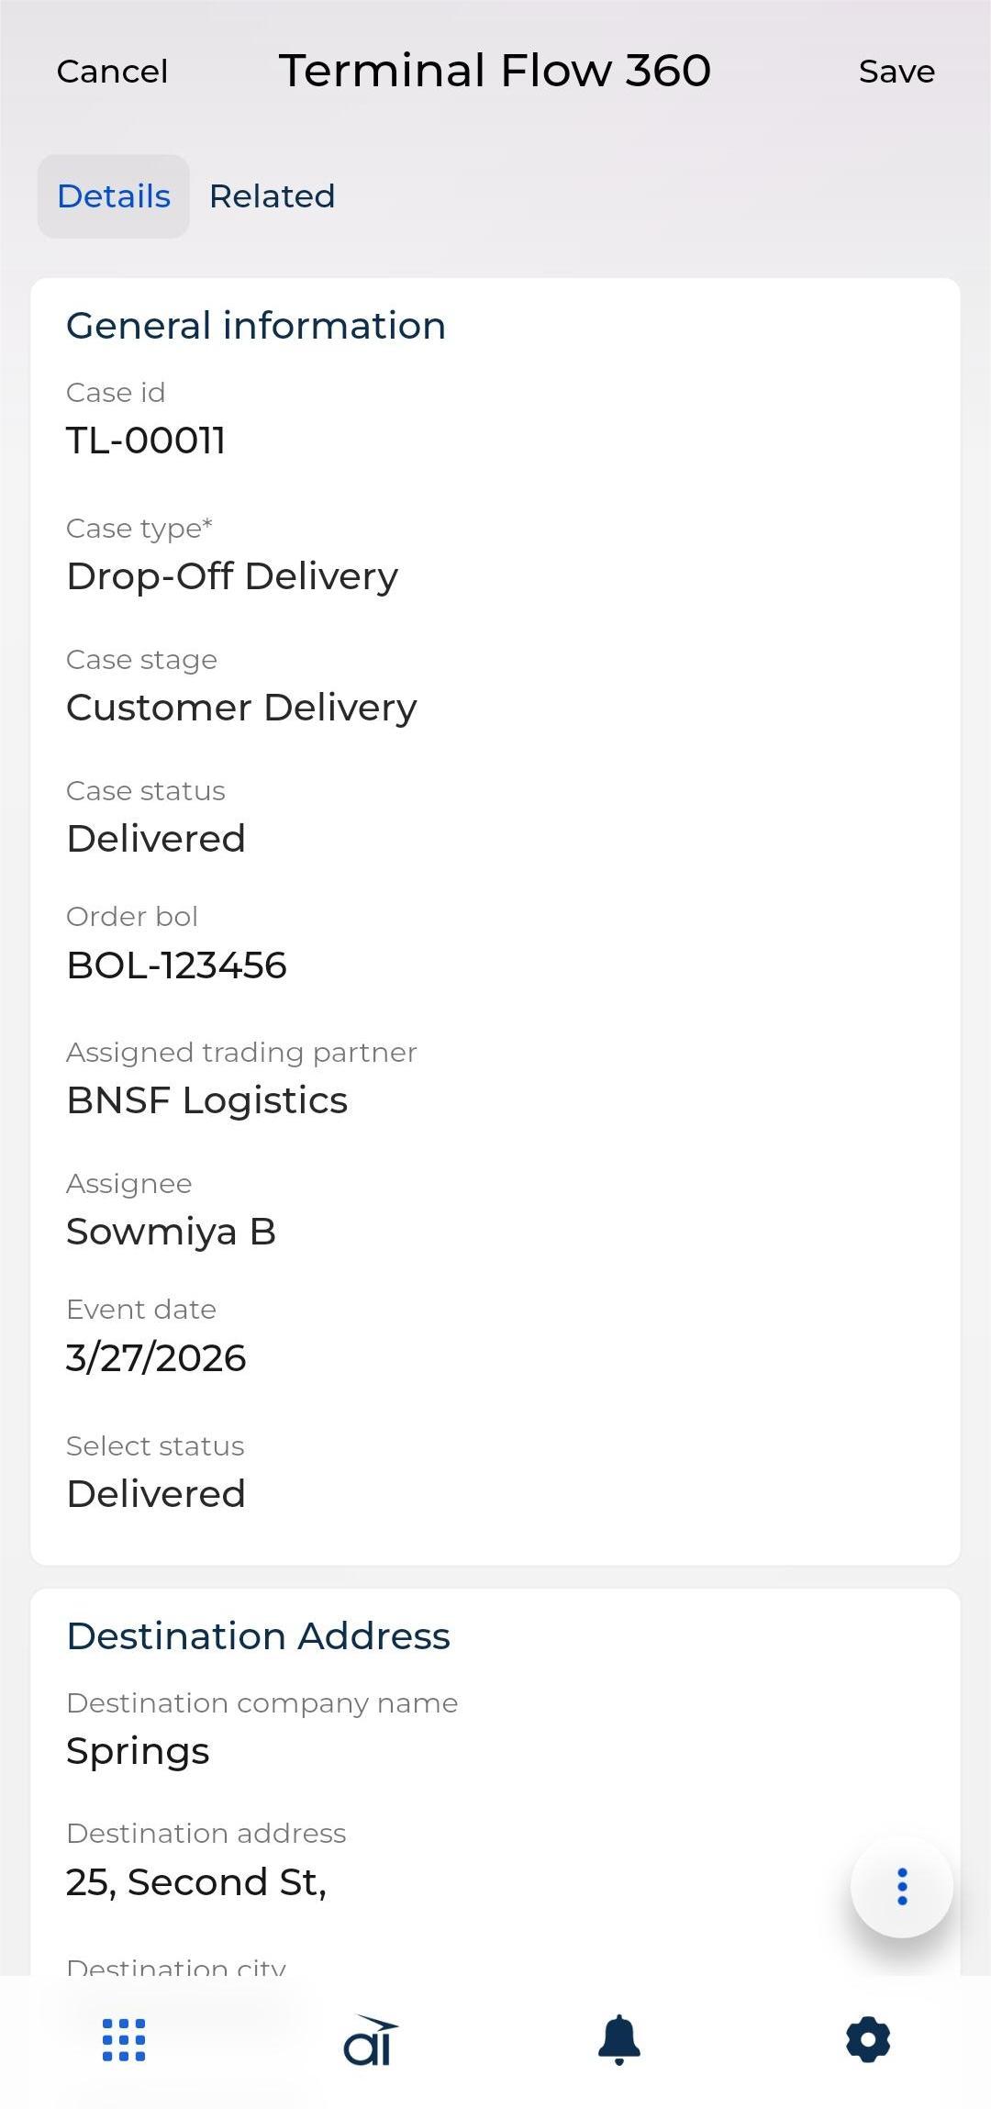Tap Assigned trading partner BNSF Logistics

coord(207,1100)
